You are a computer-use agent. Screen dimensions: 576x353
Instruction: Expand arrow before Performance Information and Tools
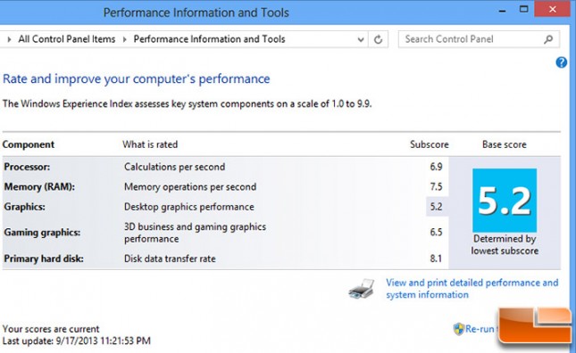[124, 39]
